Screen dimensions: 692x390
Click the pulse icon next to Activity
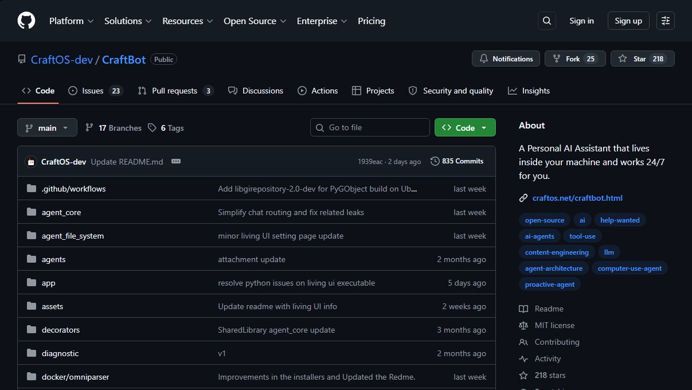coord(523,358)
